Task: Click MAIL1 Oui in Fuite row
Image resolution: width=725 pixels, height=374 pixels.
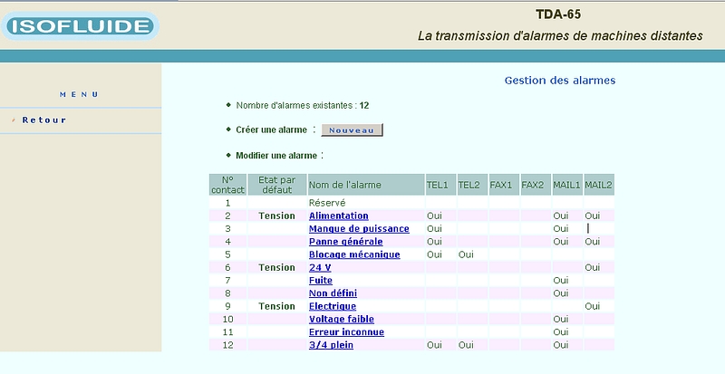Action: [561, 281]
